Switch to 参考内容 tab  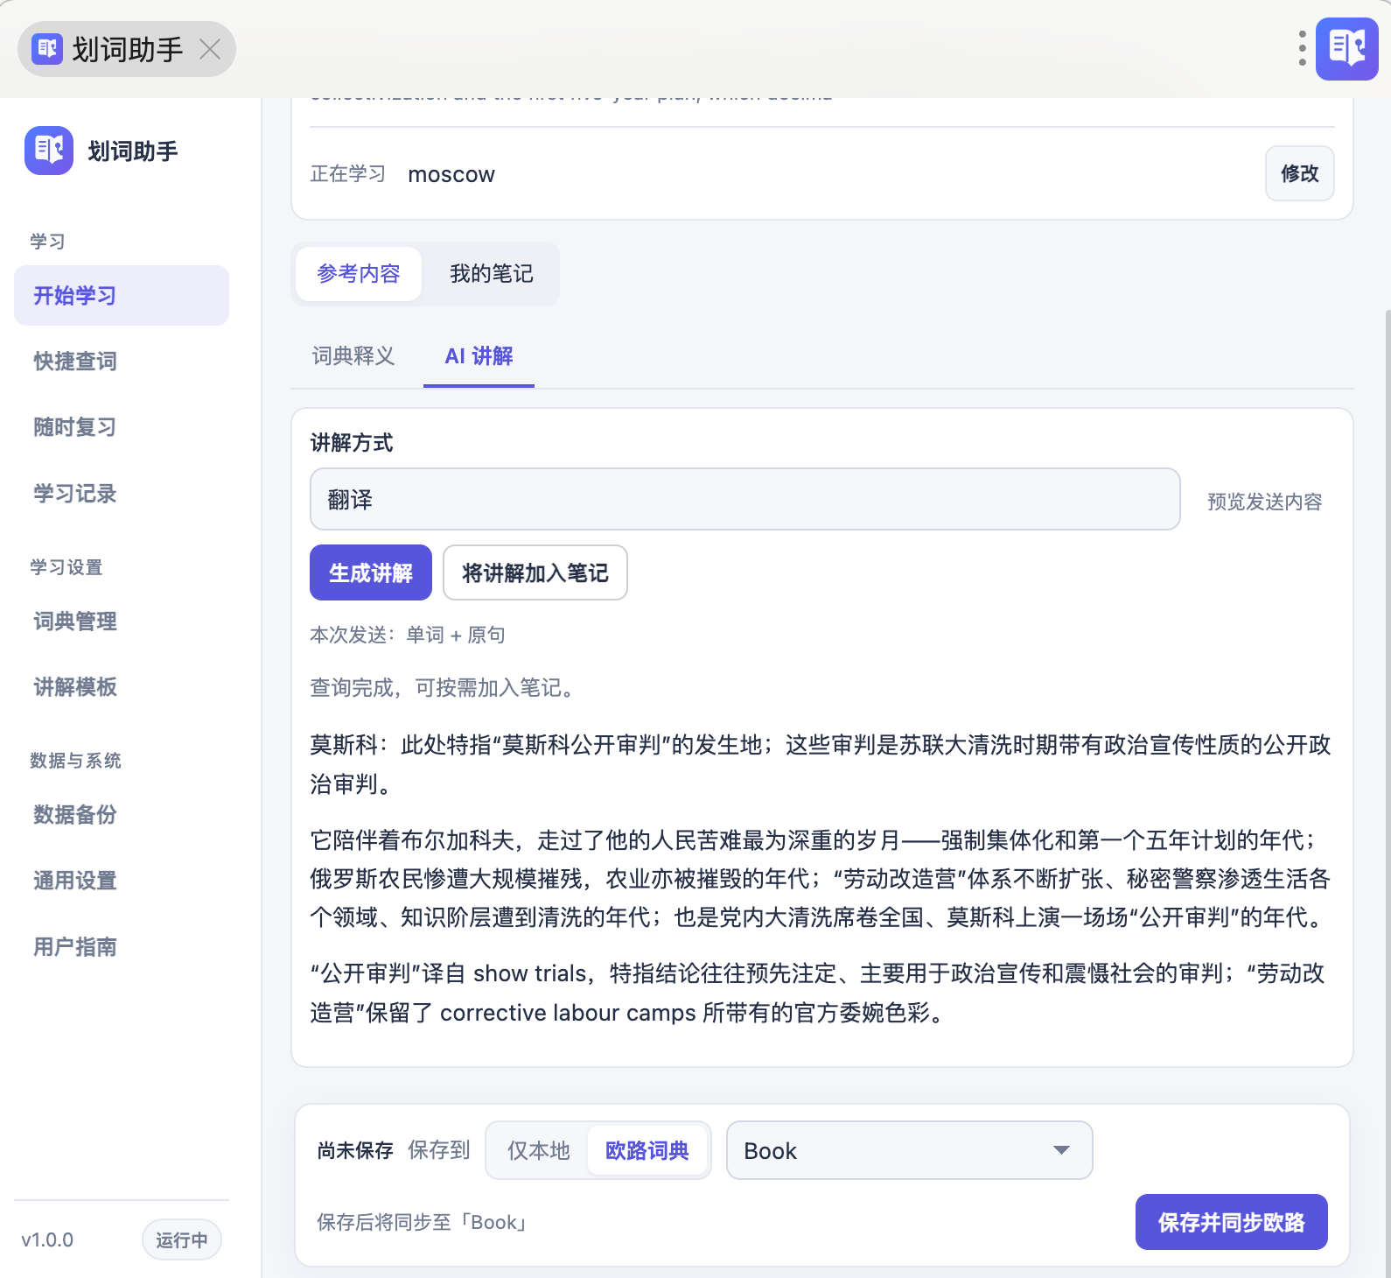[359, 274]
